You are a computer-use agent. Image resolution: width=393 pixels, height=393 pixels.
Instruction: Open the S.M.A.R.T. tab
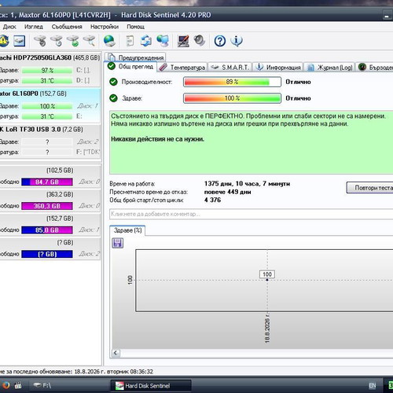230,68
